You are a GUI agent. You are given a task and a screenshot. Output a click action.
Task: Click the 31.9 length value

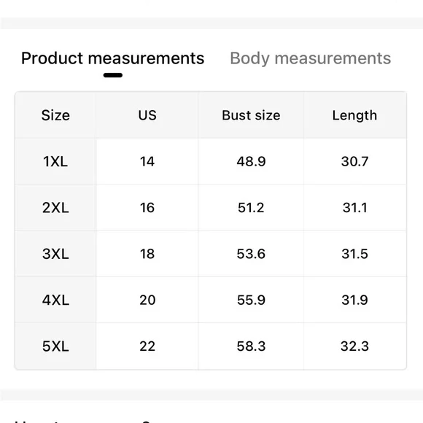tap(354, 300)
